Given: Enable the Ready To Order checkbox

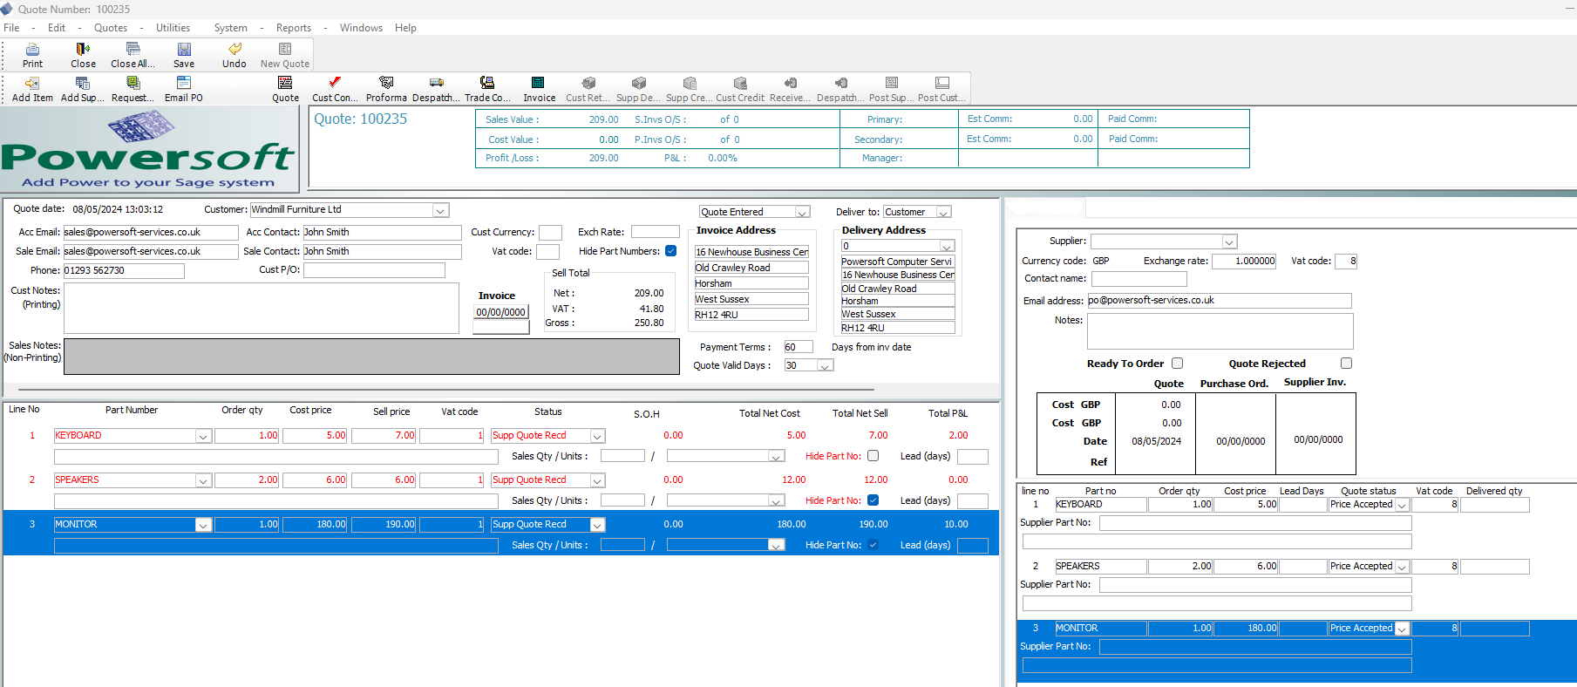Looking at the screenshot, I should click(1177, 364).
